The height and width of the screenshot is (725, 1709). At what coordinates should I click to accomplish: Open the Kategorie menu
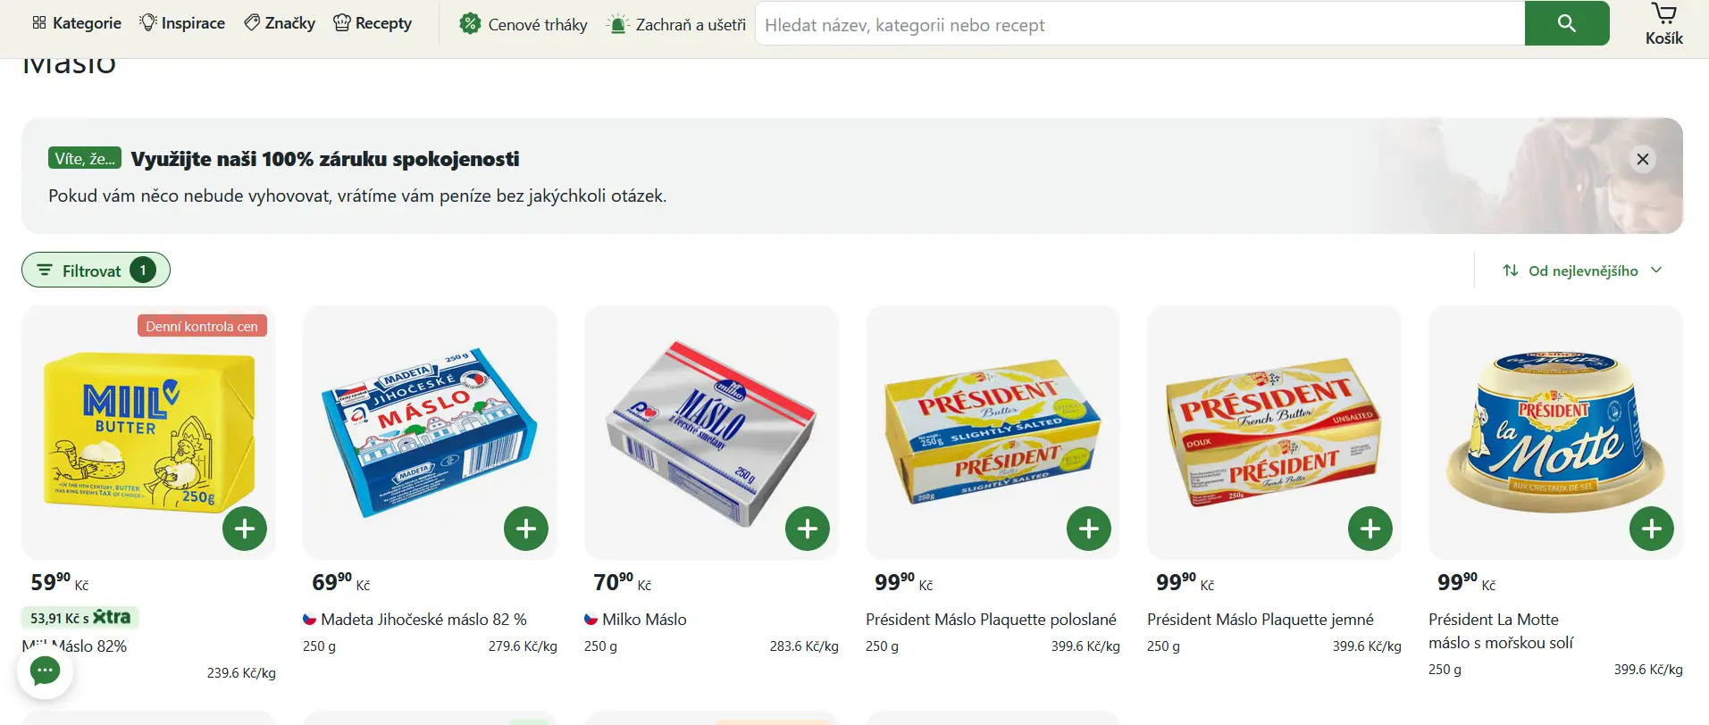(x=77, y=23)
